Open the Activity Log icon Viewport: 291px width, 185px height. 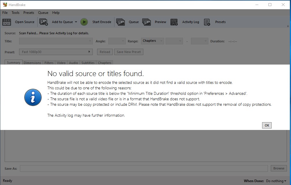point(174,22)
